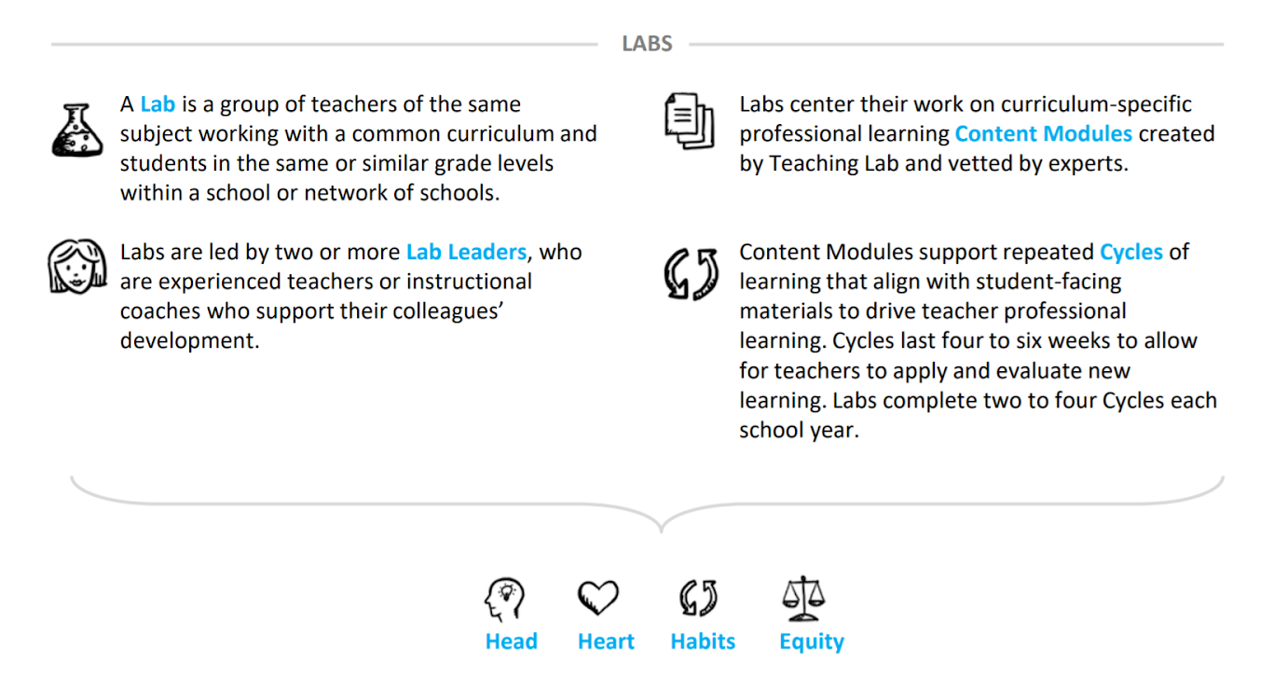1274x676 pixels.
Task: Click the 'Labs complete two to four Cycles' sentence
Action: [x=979, y=416]
